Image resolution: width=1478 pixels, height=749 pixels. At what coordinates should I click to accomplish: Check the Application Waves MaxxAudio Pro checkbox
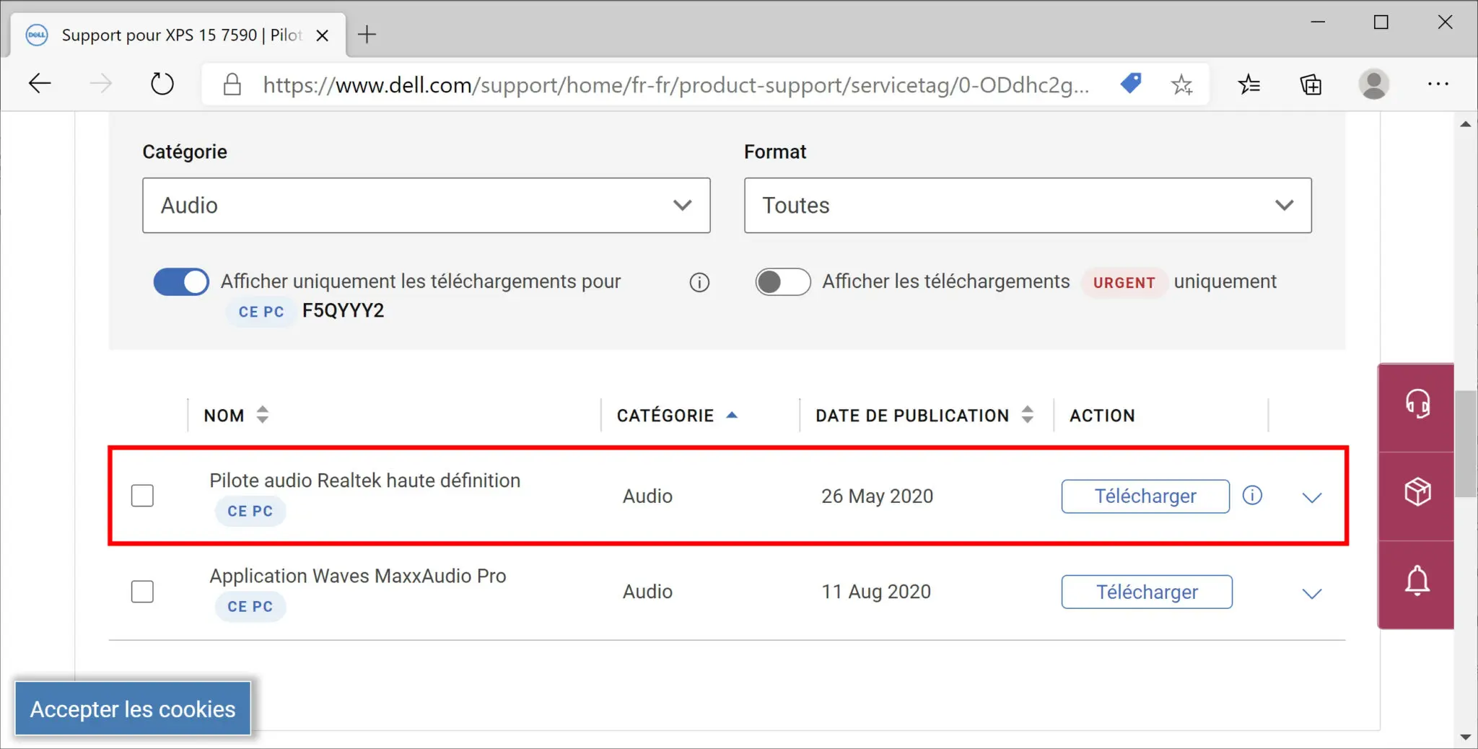coord(143,591)
